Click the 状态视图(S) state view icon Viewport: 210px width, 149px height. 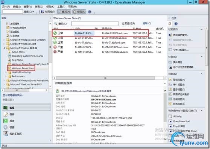pos(170,104)
